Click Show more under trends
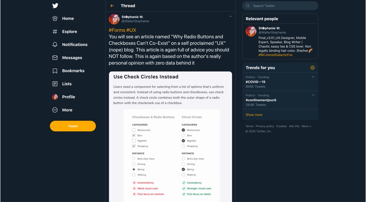The height and width of the screenshot is (202, 366). pyautogui.click(x=254, y=115)
